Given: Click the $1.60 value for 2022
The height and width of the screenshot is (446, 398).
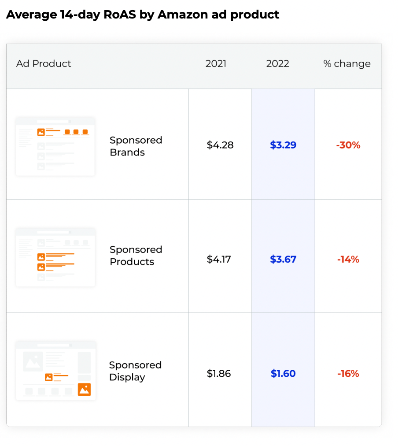Looking at the screenshot, I should point(283,373).
